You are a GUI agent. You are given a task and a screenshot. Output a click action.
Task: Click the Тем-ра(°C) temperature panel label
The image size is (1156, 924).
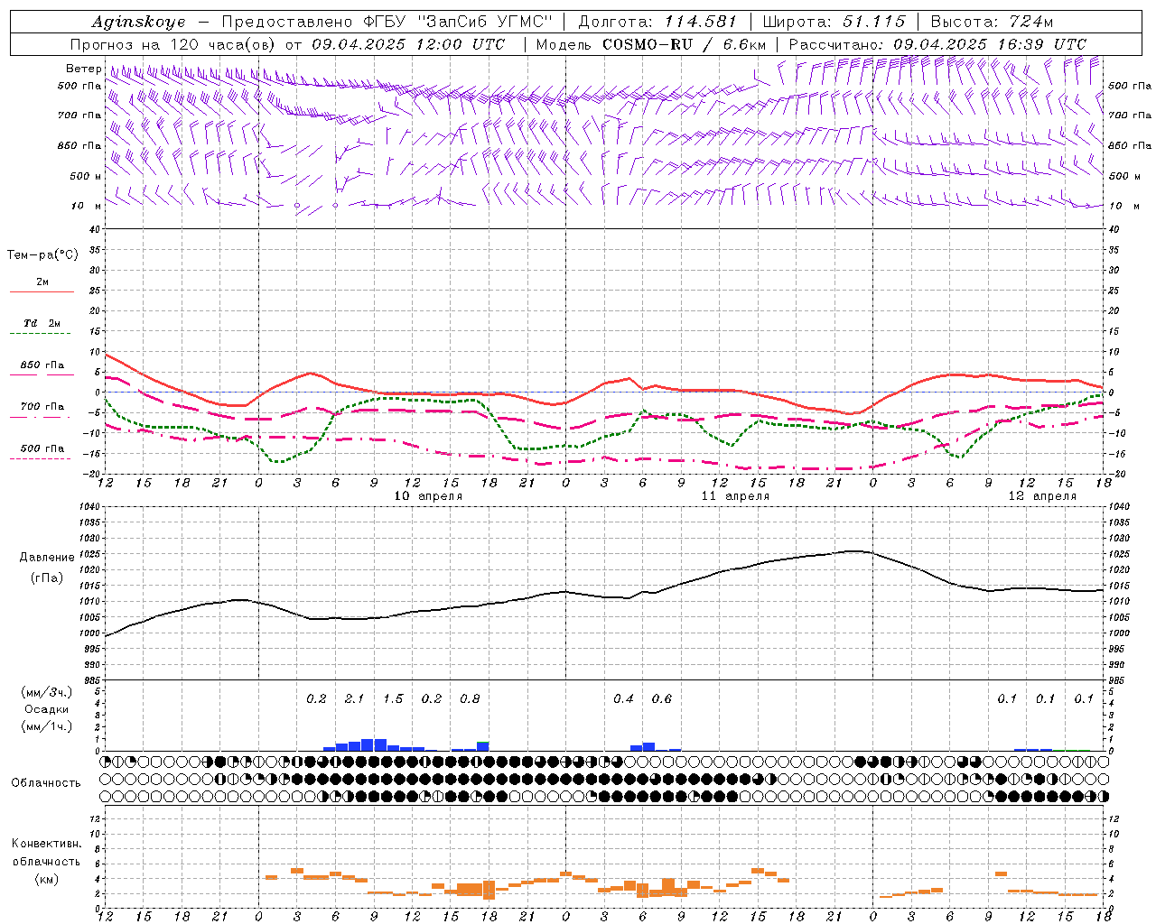42,255
